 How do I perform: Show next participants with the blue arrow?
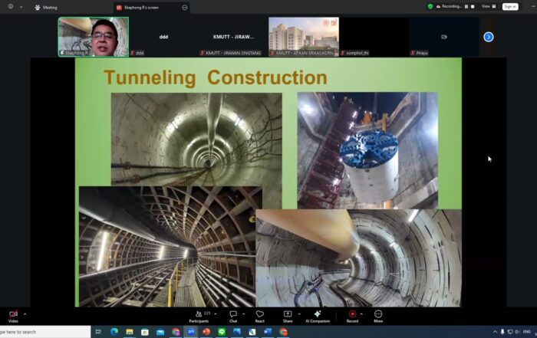(488, 37)
